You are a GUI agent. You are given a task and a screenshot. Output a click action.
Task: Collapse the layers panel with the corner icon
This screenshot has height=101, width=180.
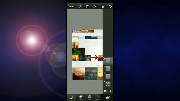point(108,98)
